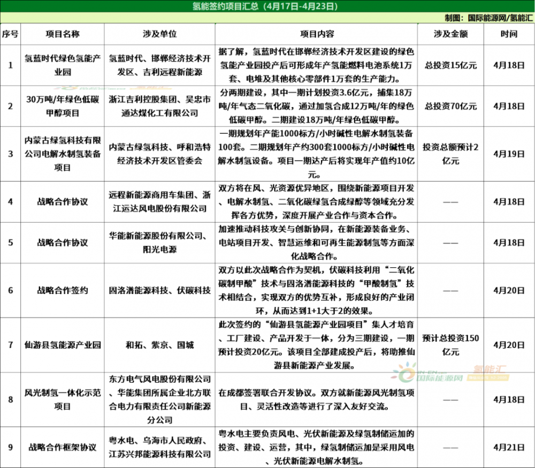The width and height of the screenshot is (535, 468).
Task: Select the 涉及金额 column header
Action: click(x=450, y=34)
